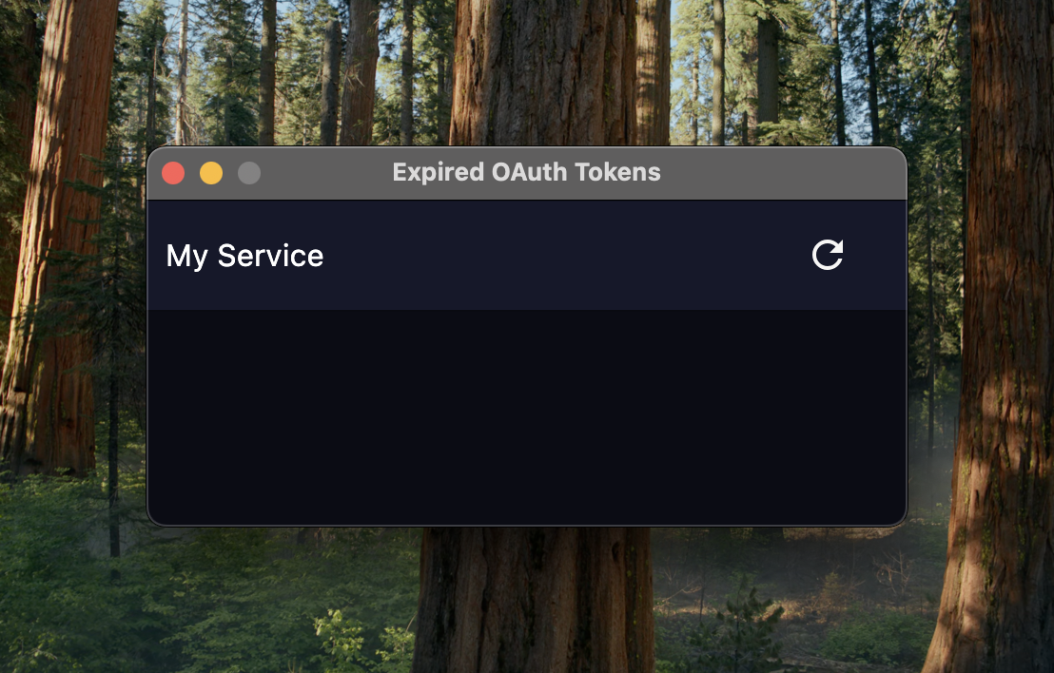Click the gray disabled traffic light button
The image size is (1054, 673).
(x=248, y=173)
